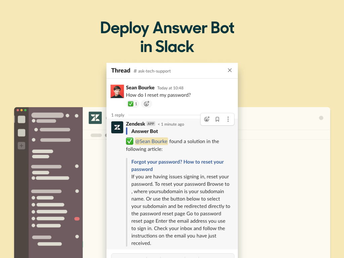
Task: Click the green checkmark reaction with count 1
Action: [x=133, y=104]
